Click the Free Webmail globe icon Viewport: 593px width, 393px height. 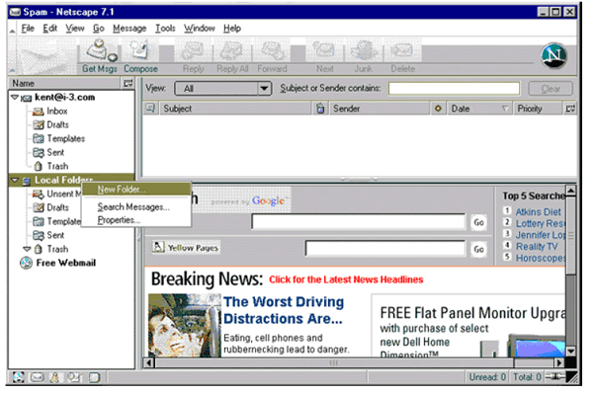coord(26,263)
